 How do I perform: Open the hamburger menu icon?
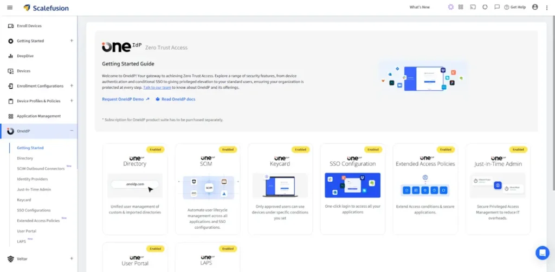10,8
